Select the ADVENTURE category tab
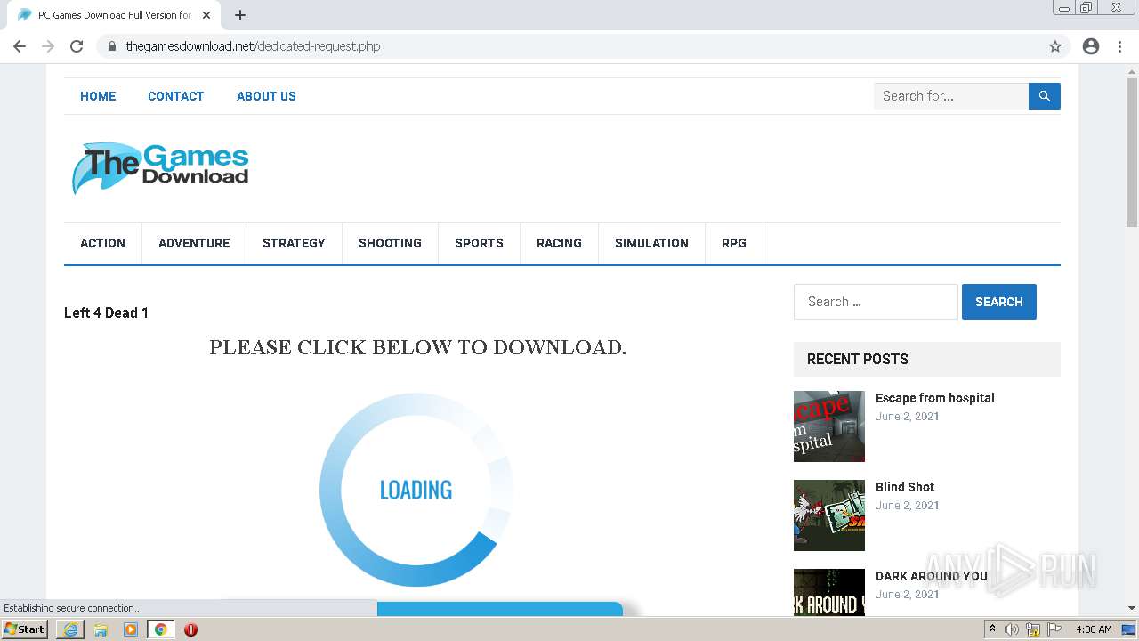 [194, 243]
